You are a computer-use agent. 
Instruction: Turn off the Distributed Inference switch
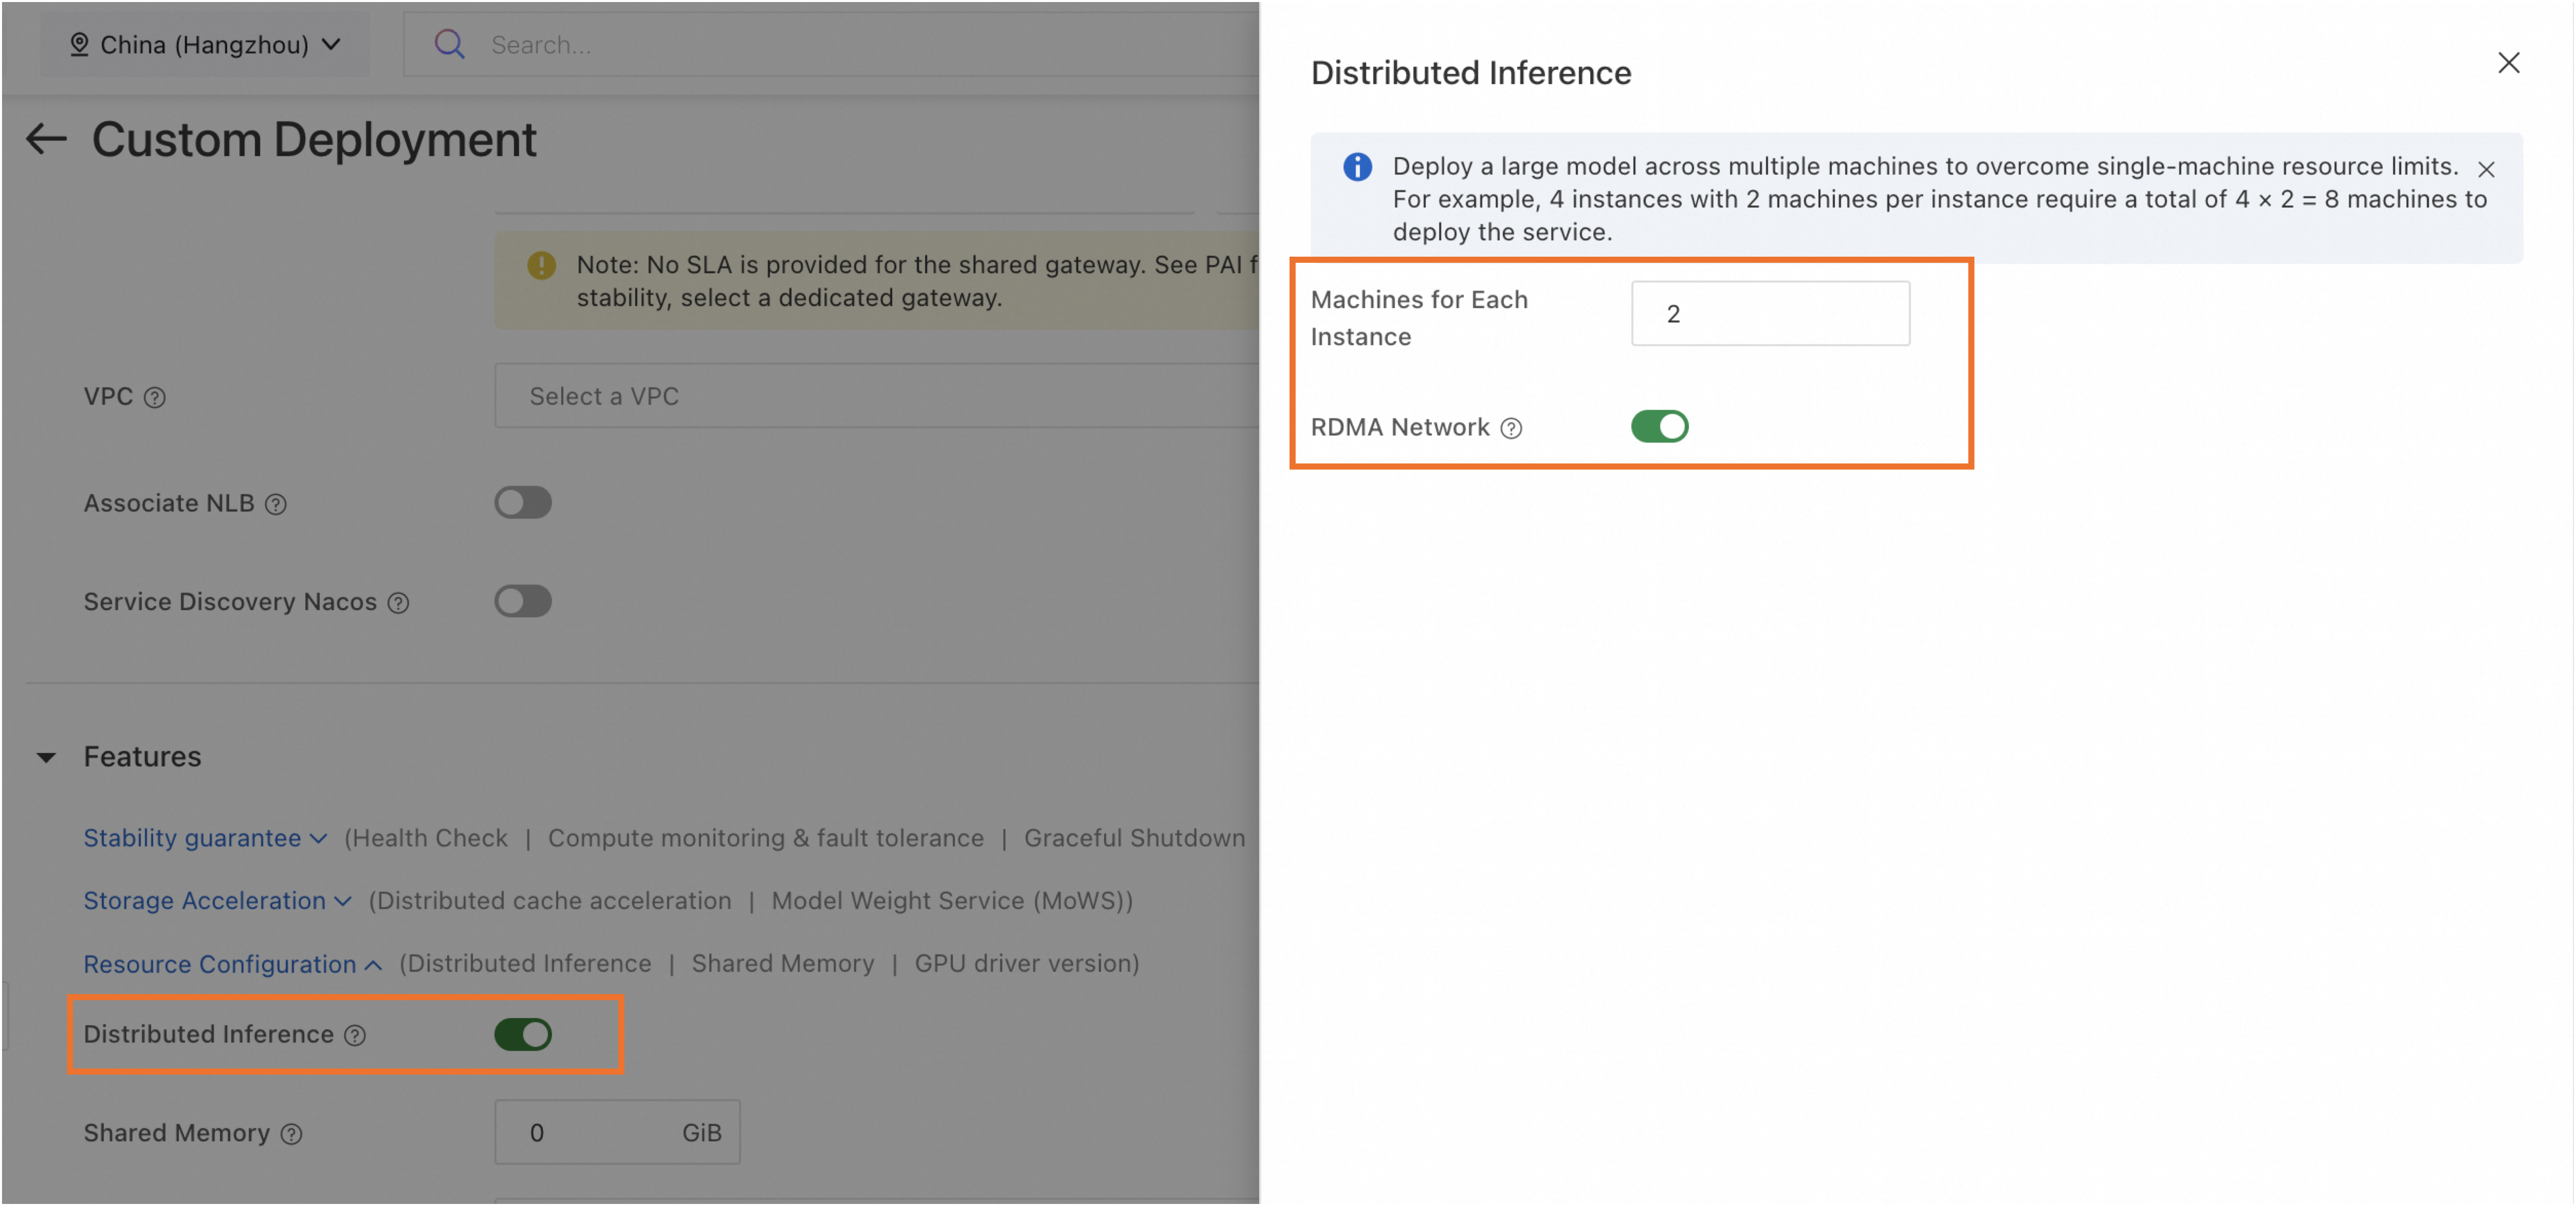click(522, 1034)
